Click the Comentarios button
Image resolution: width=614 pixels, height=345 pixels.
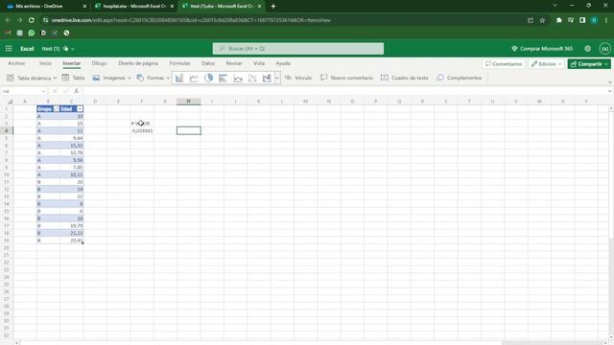[504, 64]
